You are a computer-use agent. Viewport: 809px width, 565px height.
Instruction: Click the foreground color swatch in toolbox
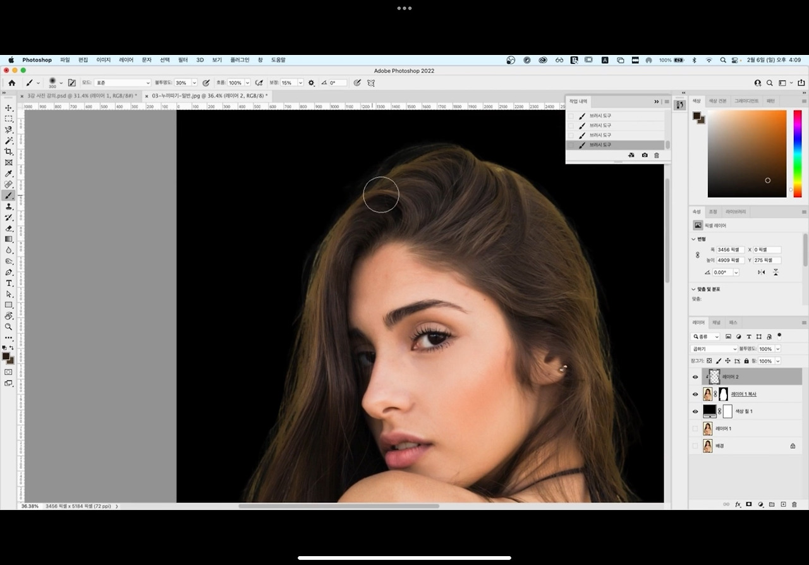6,357
